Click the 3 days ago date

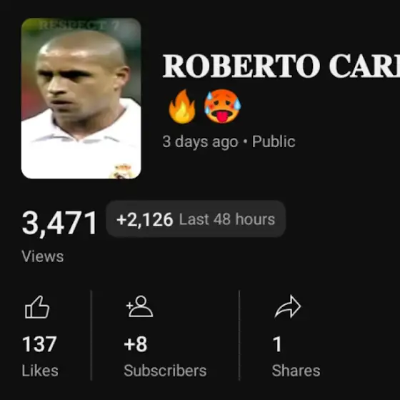(x=200, y=142)
